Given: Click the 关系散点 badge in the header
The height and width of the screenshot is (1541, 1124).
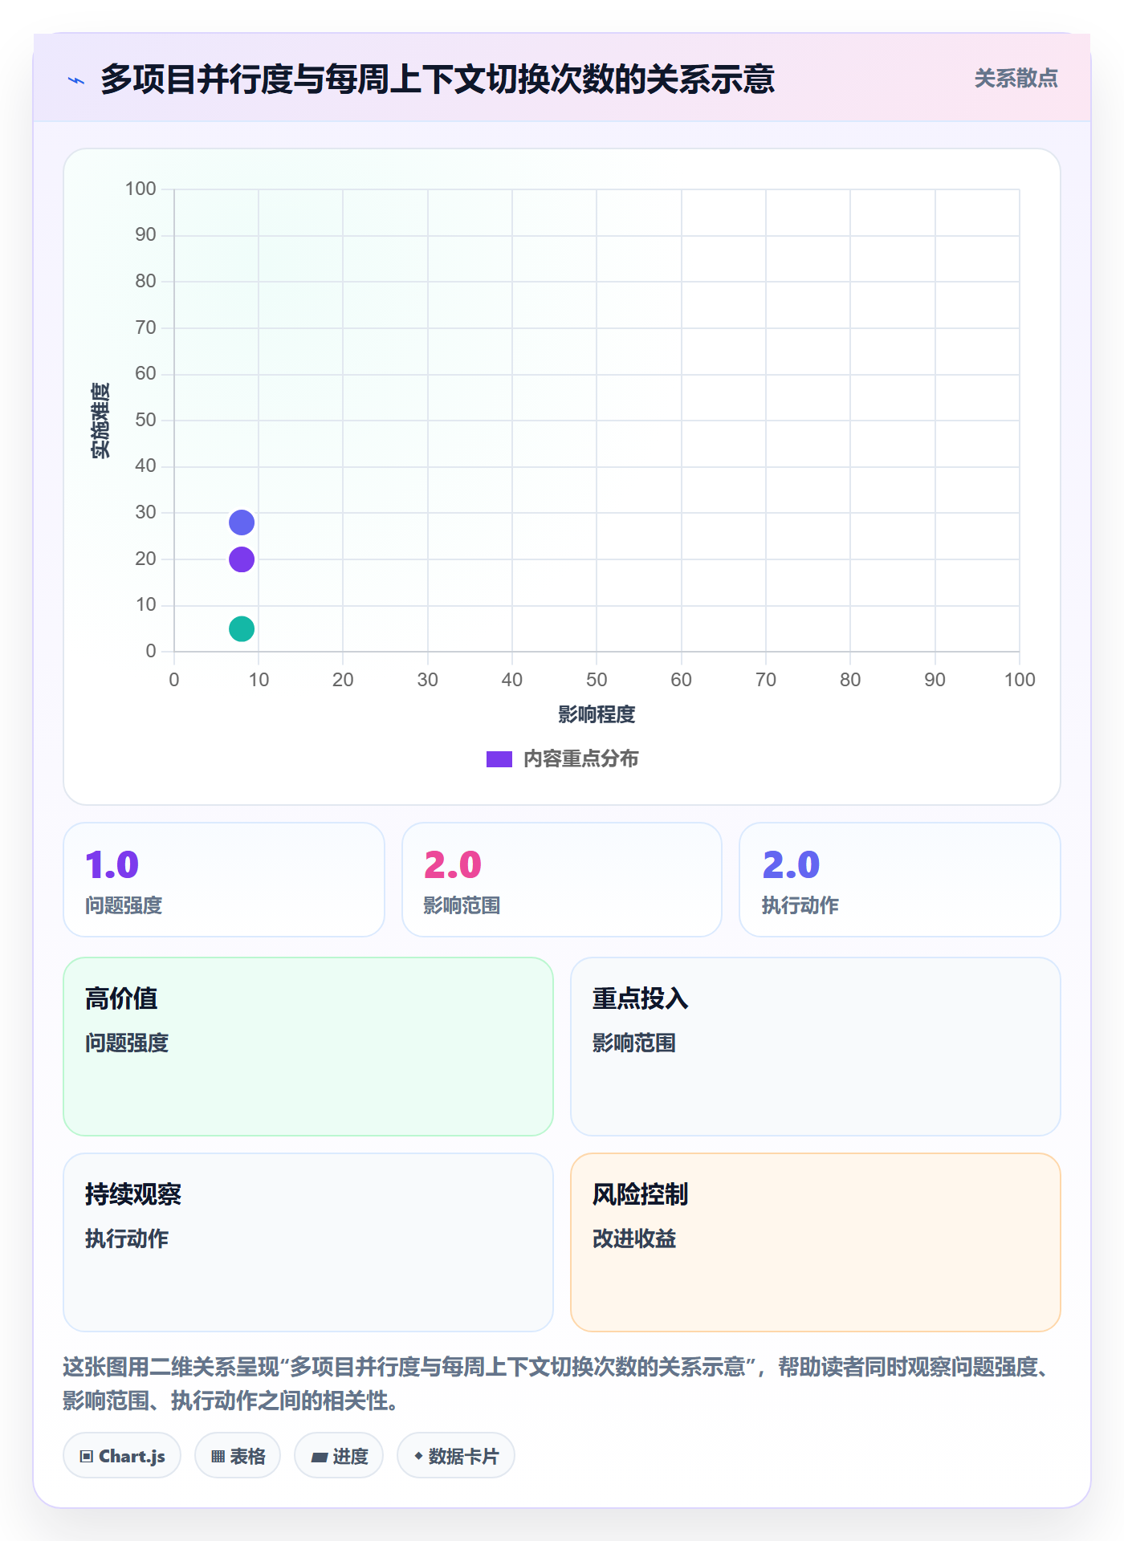Looking at the screenshot, I should 1016,79.
